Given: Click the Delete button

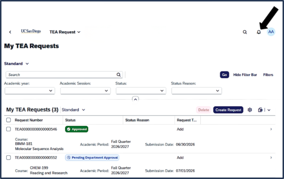Looking at the screenshot, I should [203, 110].
